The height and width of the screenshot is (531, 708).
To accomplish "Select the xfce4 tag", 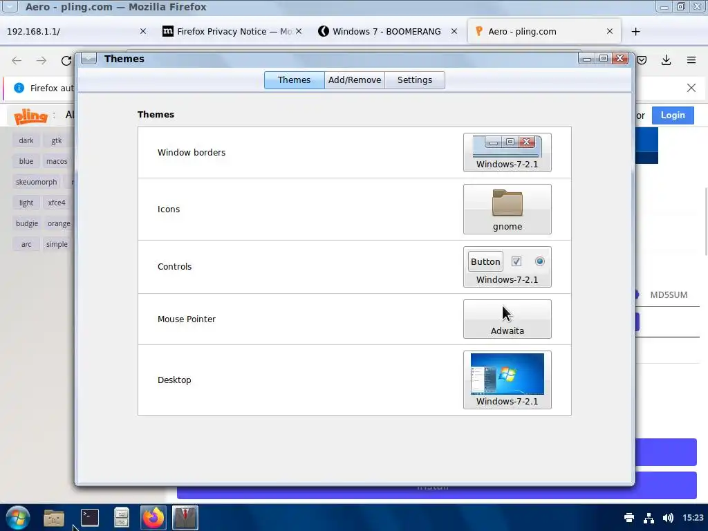I will coord(57,203).
